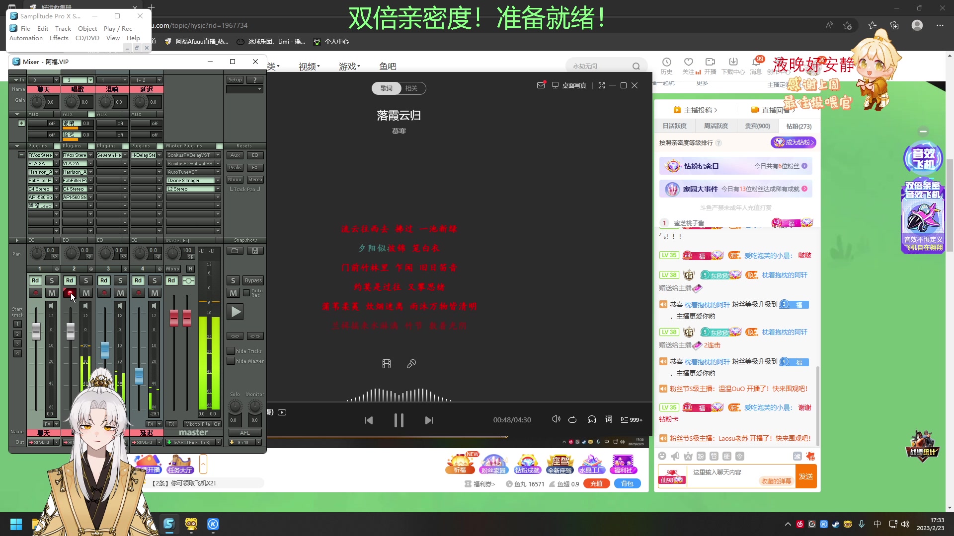This screenshot has height=536, width=954.
Task: Arm record on mixer track 2
Action: coord(70,293)
